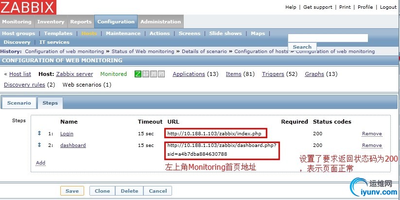Viewport: 400px width, 200px height.
Task: Open the Reports main menu
Action: [81, 22]
